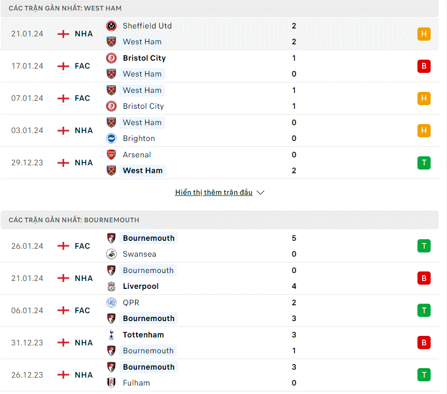The image size is (447, 394).
Task: Click the Liverpool club crest icon
Action: (x=111, y=286)
